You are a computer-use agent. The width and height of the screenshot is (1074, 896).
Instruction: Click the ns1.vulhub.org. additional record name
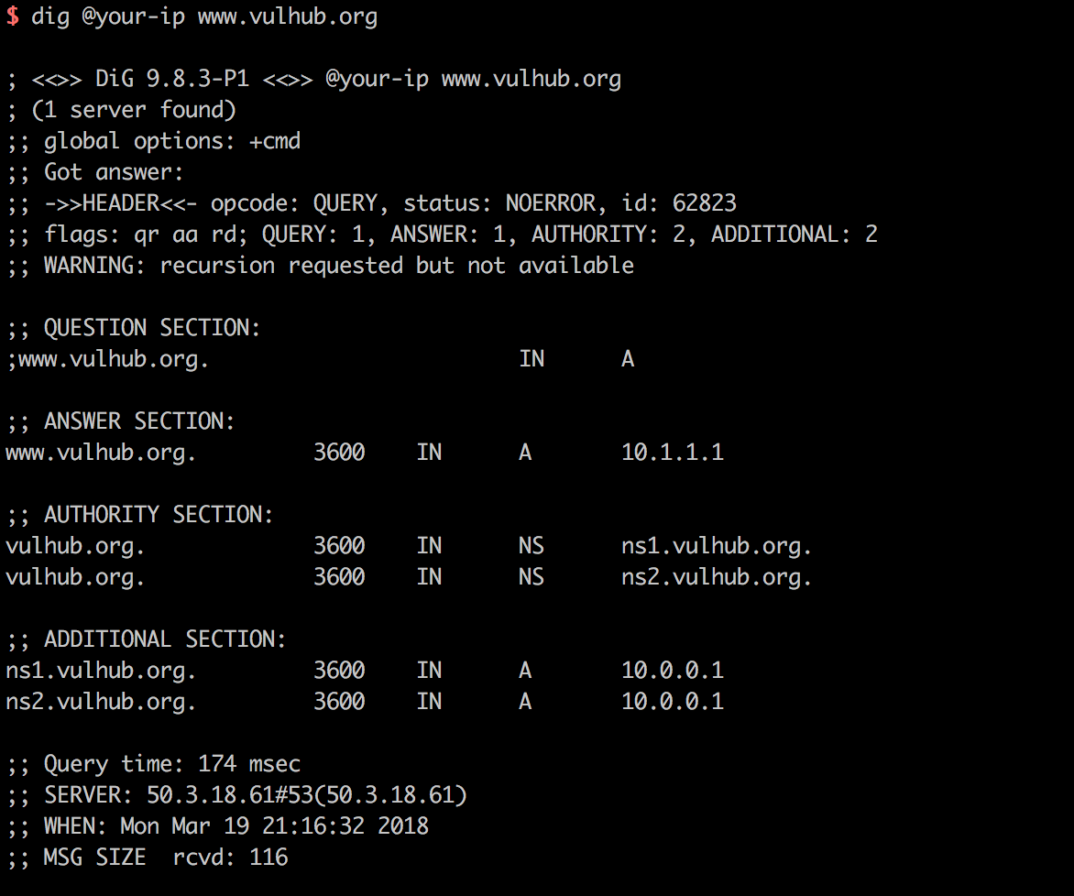point(101,671)
